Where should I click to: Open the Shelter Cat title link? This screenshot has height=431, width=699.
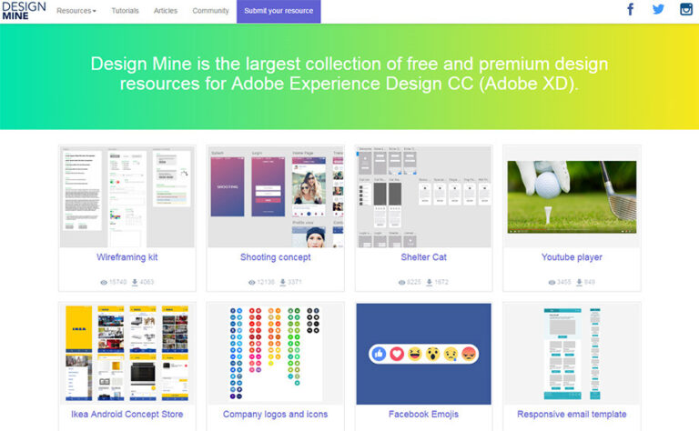(423, 257)
